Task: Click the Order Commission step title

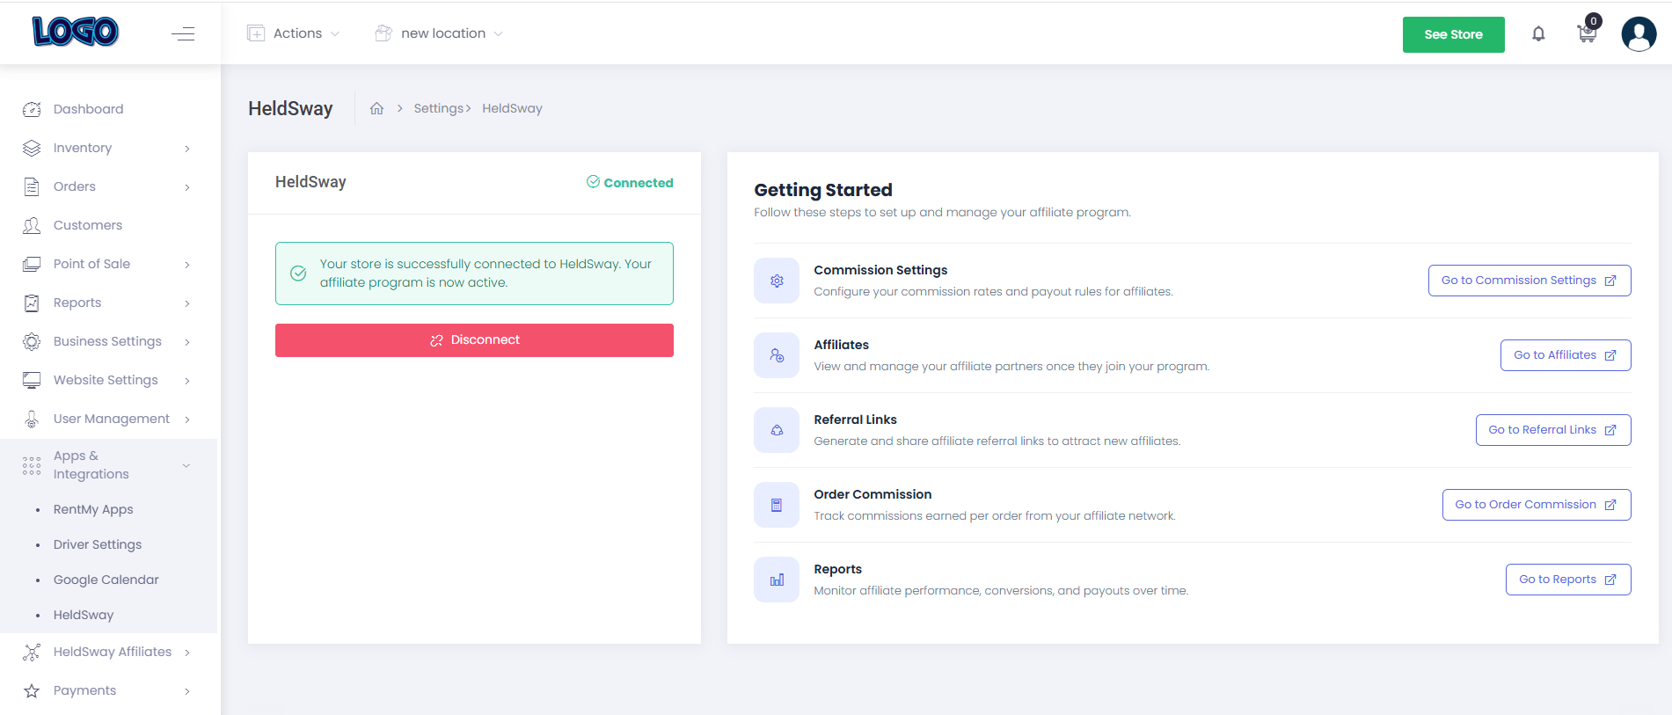Action: [873, 494]
